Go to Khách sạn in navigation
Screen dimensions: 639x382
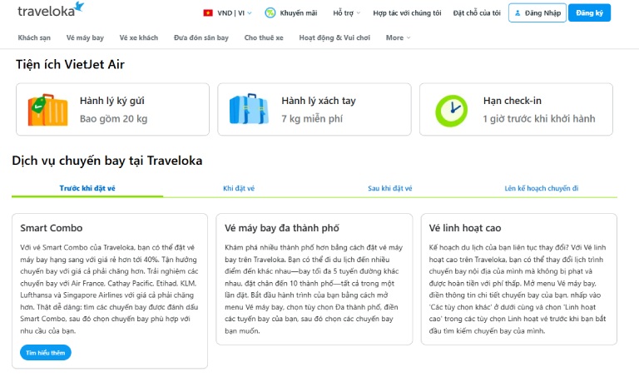coord(34,37)
